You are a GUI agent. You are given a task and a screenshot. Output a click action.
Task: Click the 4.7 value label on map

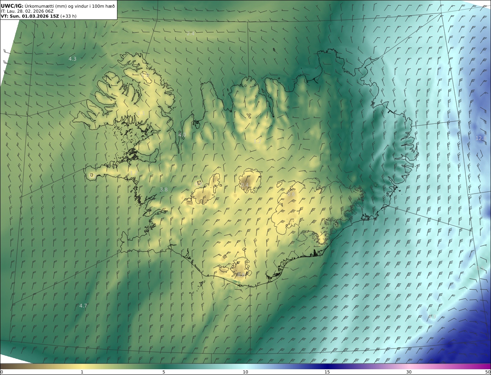click(83, 306)
